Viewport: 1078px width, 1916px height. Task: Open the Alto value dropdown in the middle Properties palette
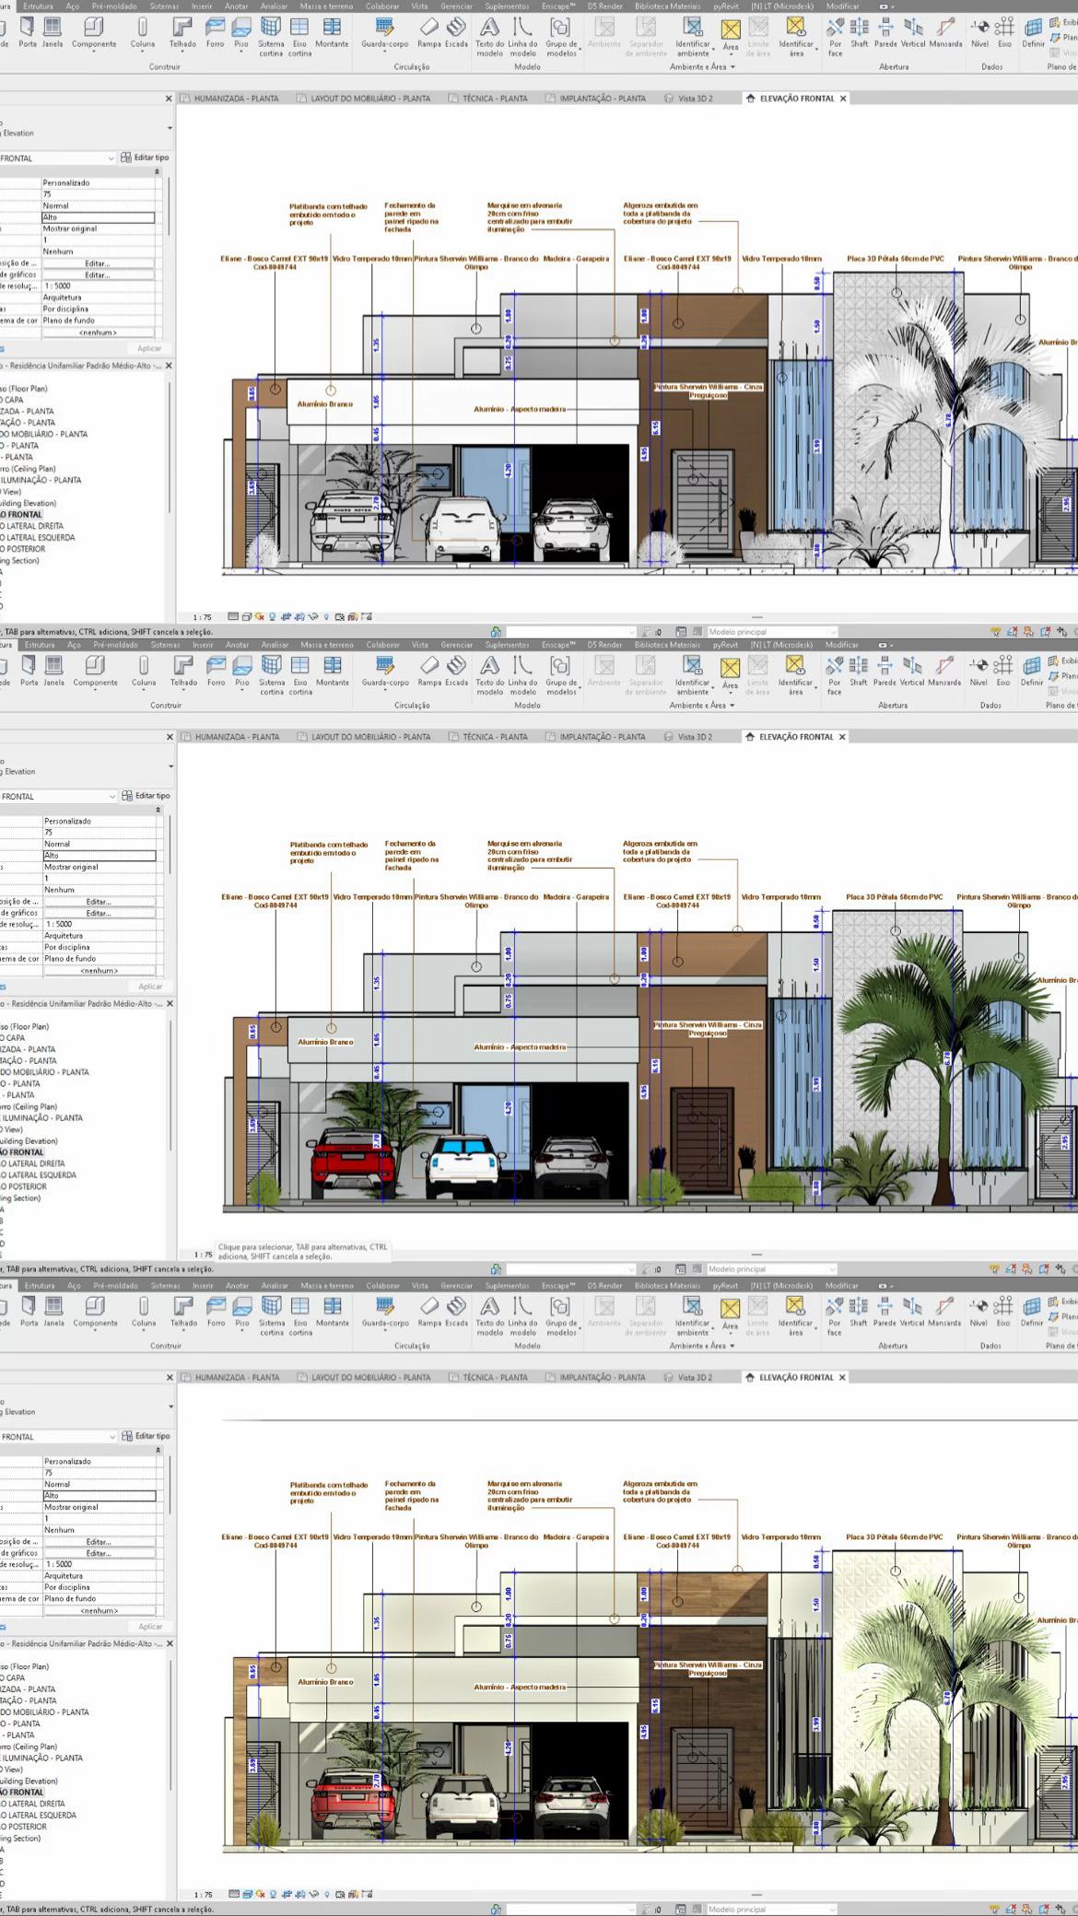[x=100, y=855]
